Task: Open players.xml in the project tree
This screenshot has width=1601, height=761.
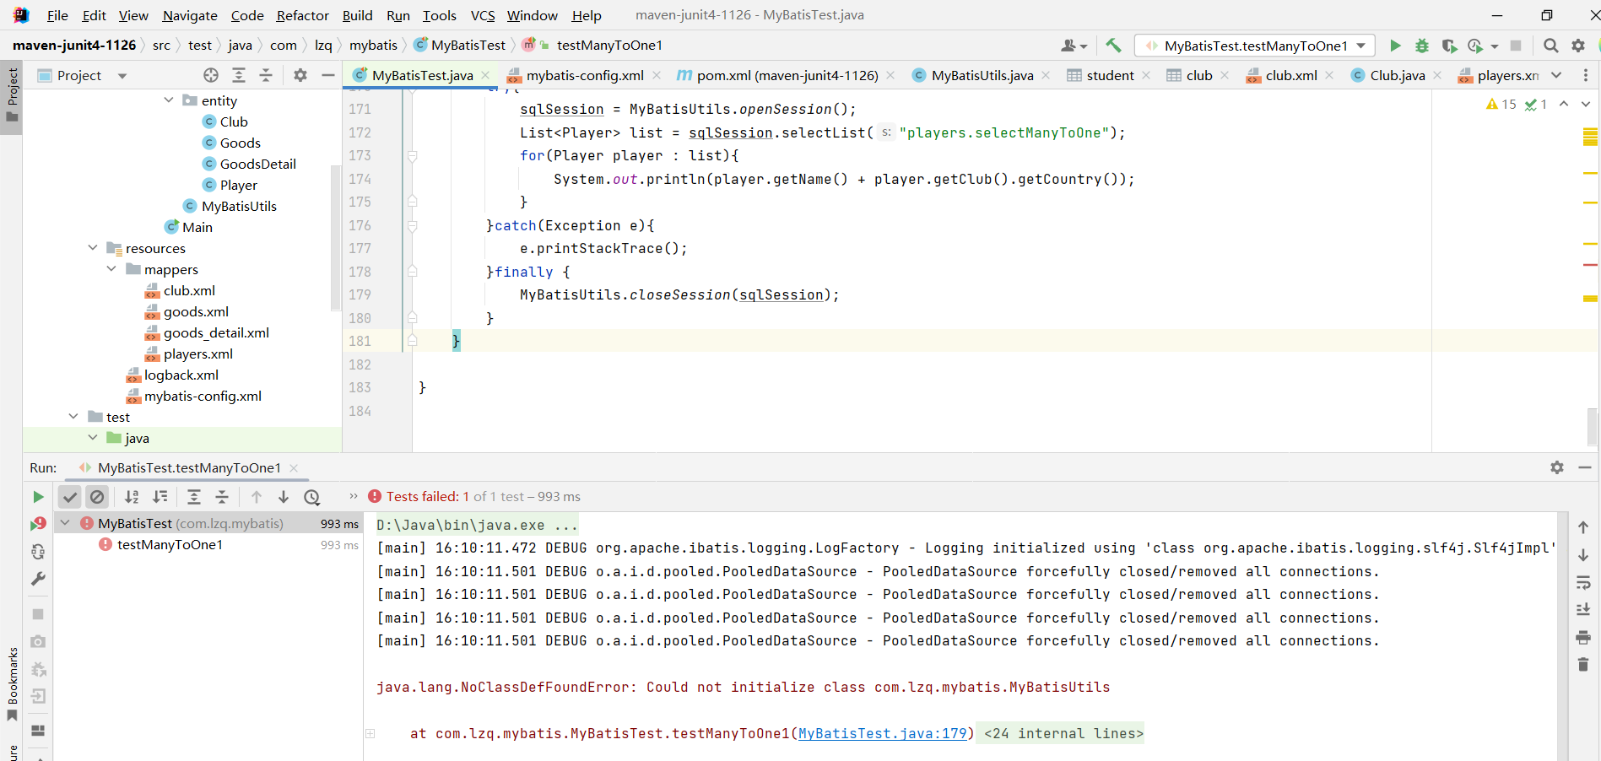Action: (x=197, y=354)
